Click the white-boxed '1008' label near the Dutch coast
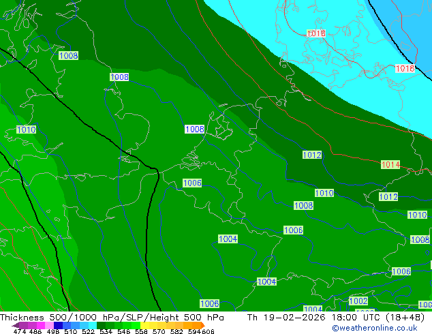432x334 pixels. (194, 129)
